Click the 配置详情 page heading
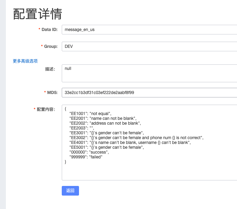Viewport: 237px width, 209px height. click(37, 14)
